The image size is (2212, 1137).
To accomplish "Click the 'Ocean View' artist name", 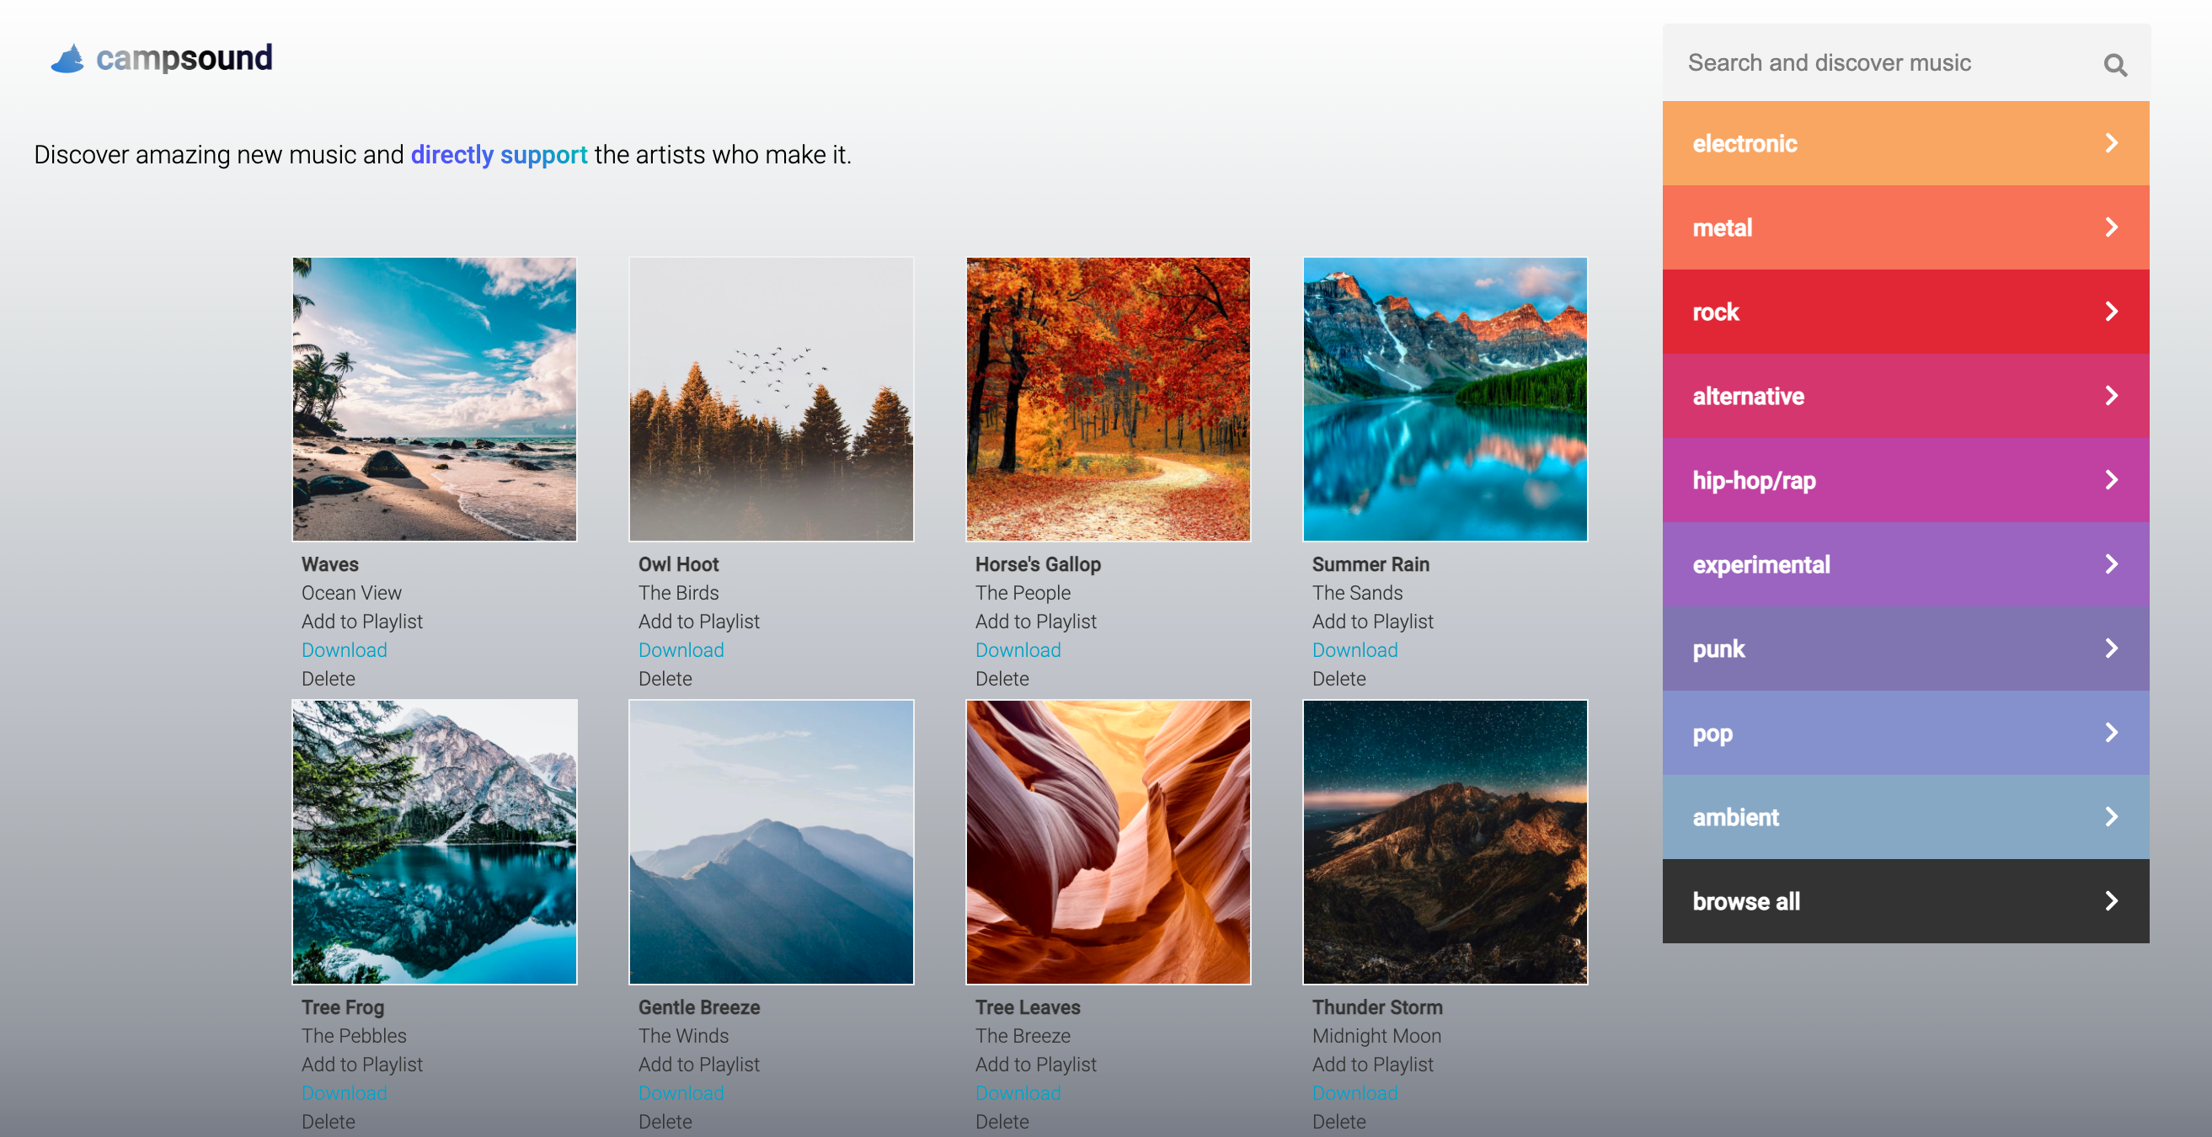I will (x=351, y=593).
